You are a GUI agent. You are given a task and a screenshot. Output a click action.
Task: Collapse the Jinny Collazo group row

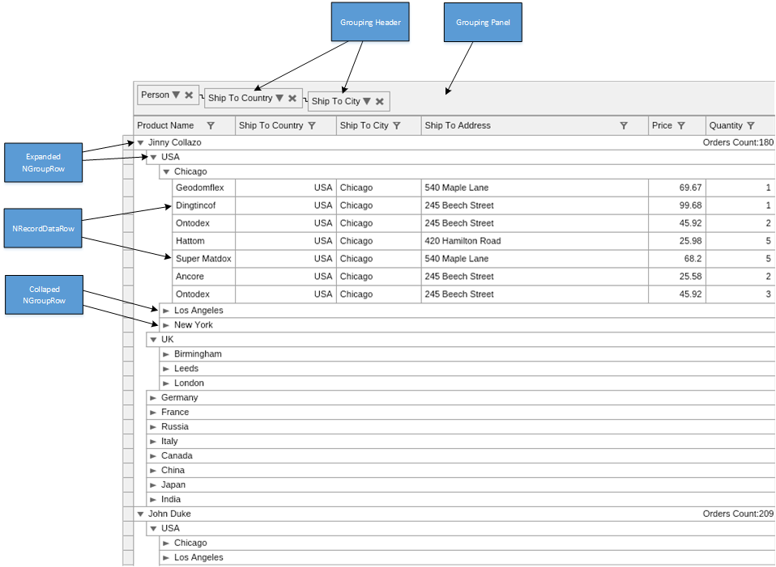point(140,143)
